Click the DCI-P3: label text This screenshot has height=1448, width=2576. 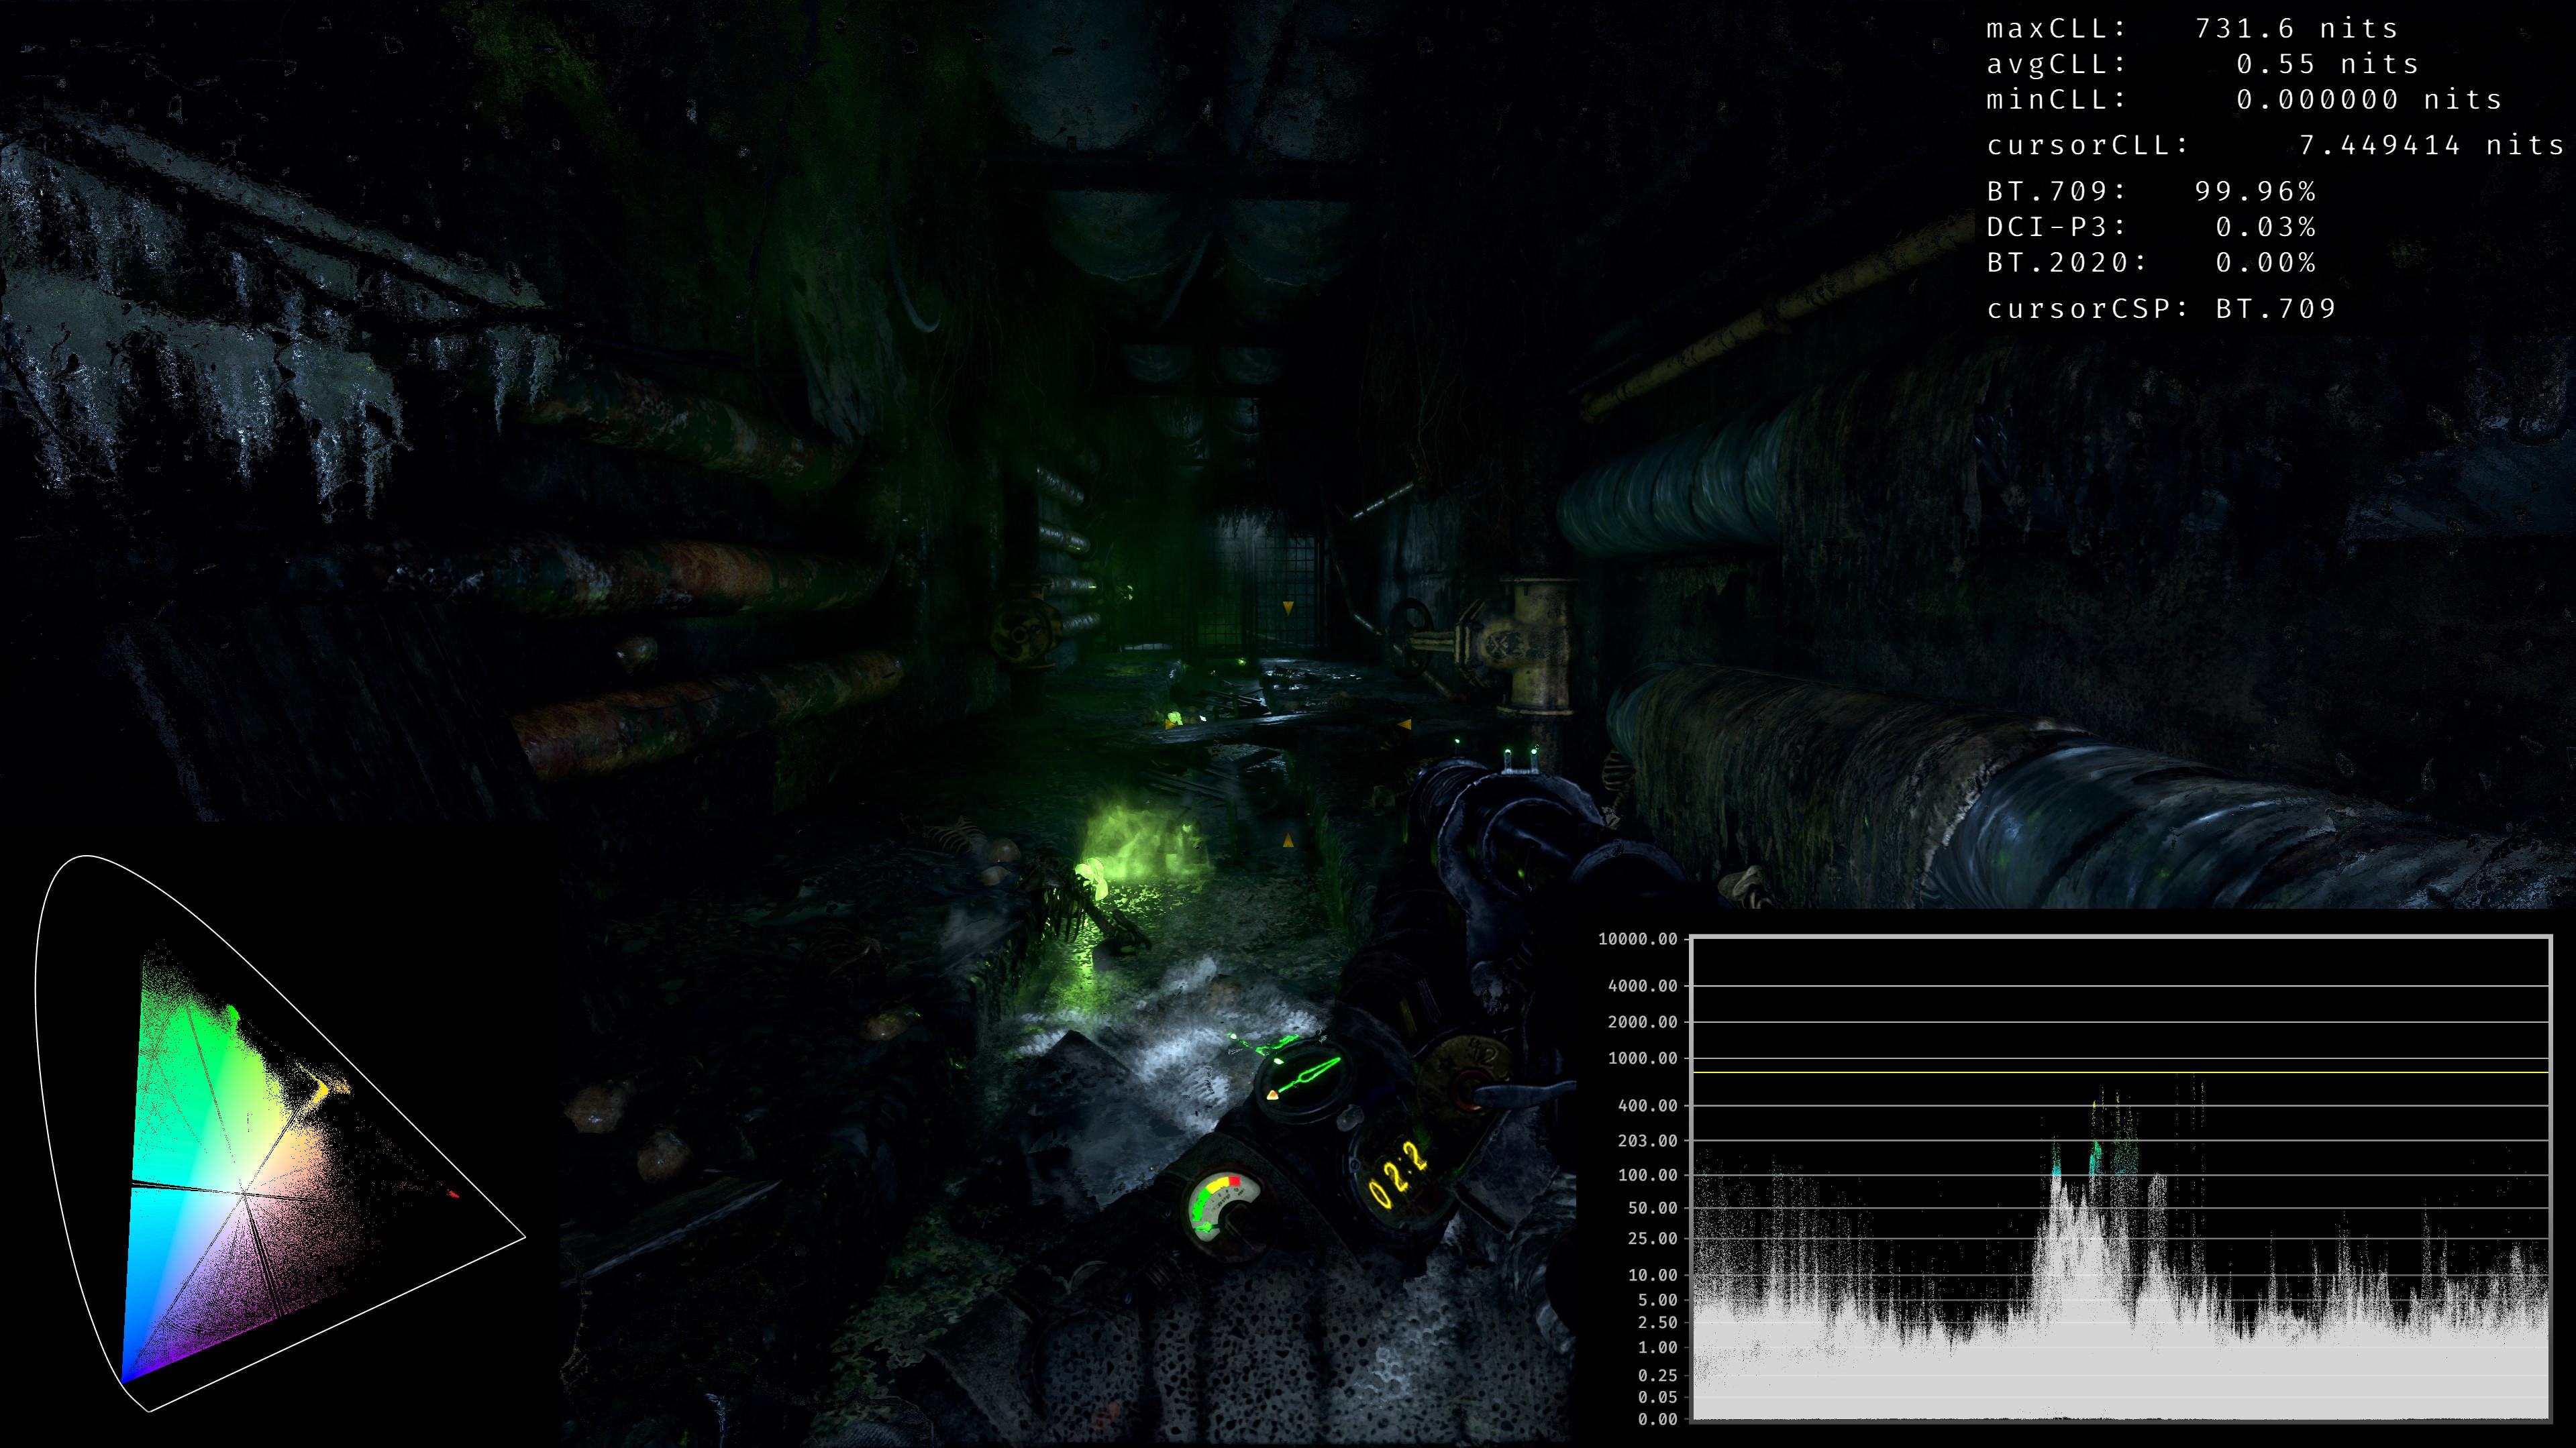pyautogui.click(x=2055, y=227)
